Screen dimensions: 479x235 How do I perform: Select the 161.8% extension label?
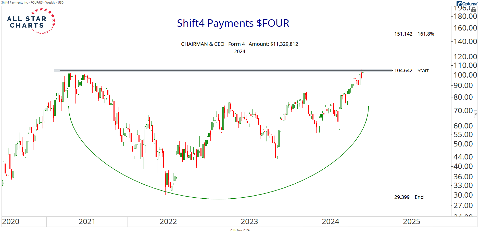[425, 34]
